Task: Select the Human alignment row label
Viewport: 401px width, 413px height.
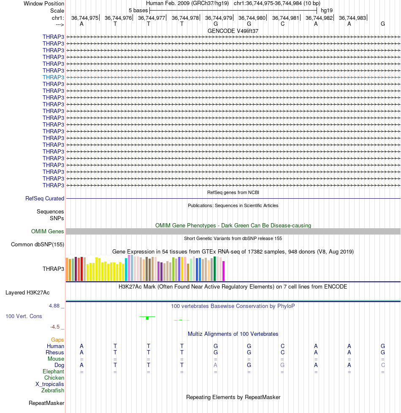Action: click(55, 346)
